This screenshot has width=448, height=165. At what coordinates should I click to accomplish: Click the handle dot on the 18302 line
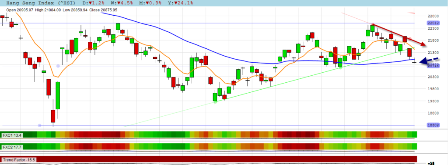point(39,125)
